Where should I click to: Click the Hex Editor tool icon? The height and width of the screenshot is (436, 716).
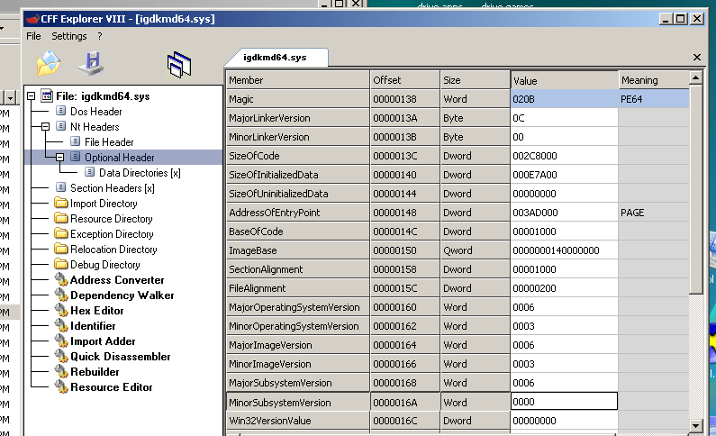click(60, 310)
